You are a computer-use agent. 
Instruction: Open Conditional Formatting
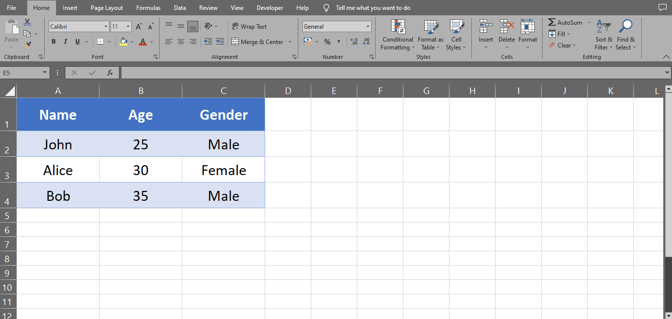397,35
